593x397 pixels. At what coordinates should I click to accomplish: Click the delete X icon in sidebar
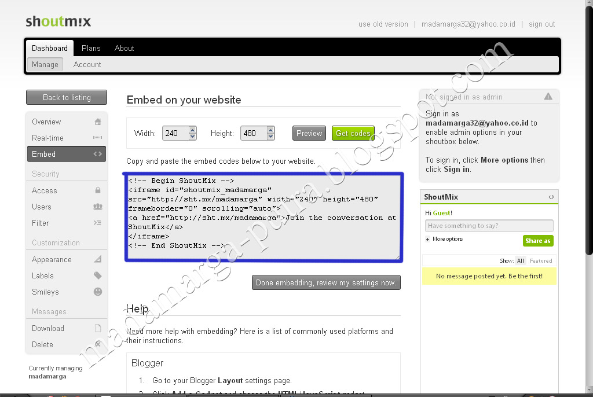(x=97, y=344)
